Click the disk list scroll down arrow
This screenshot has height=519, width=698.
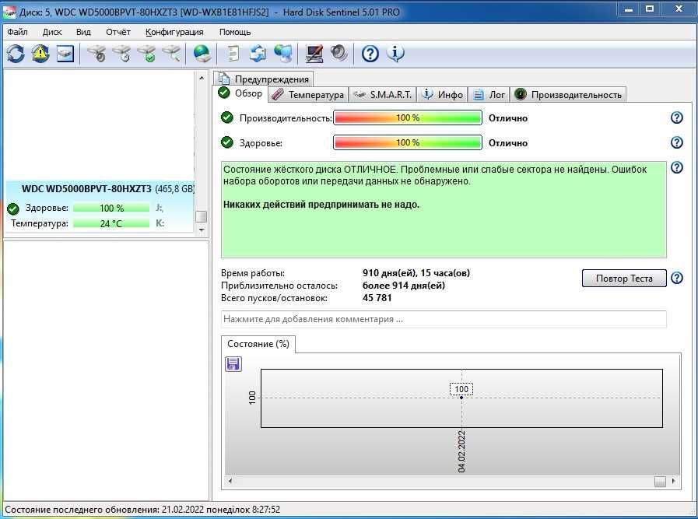[202, 230]
